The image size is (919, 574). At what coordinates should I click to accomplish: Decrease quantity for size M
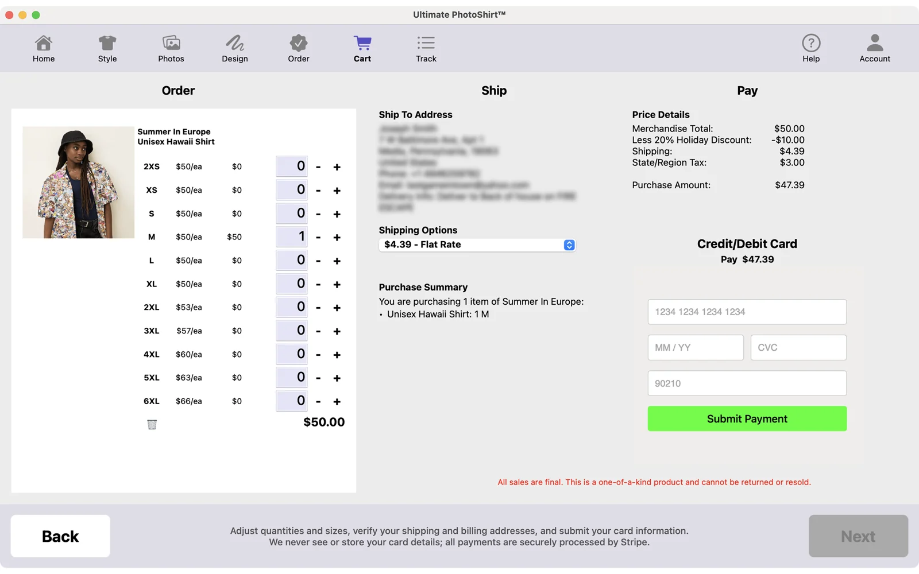(x=318, y=238)
